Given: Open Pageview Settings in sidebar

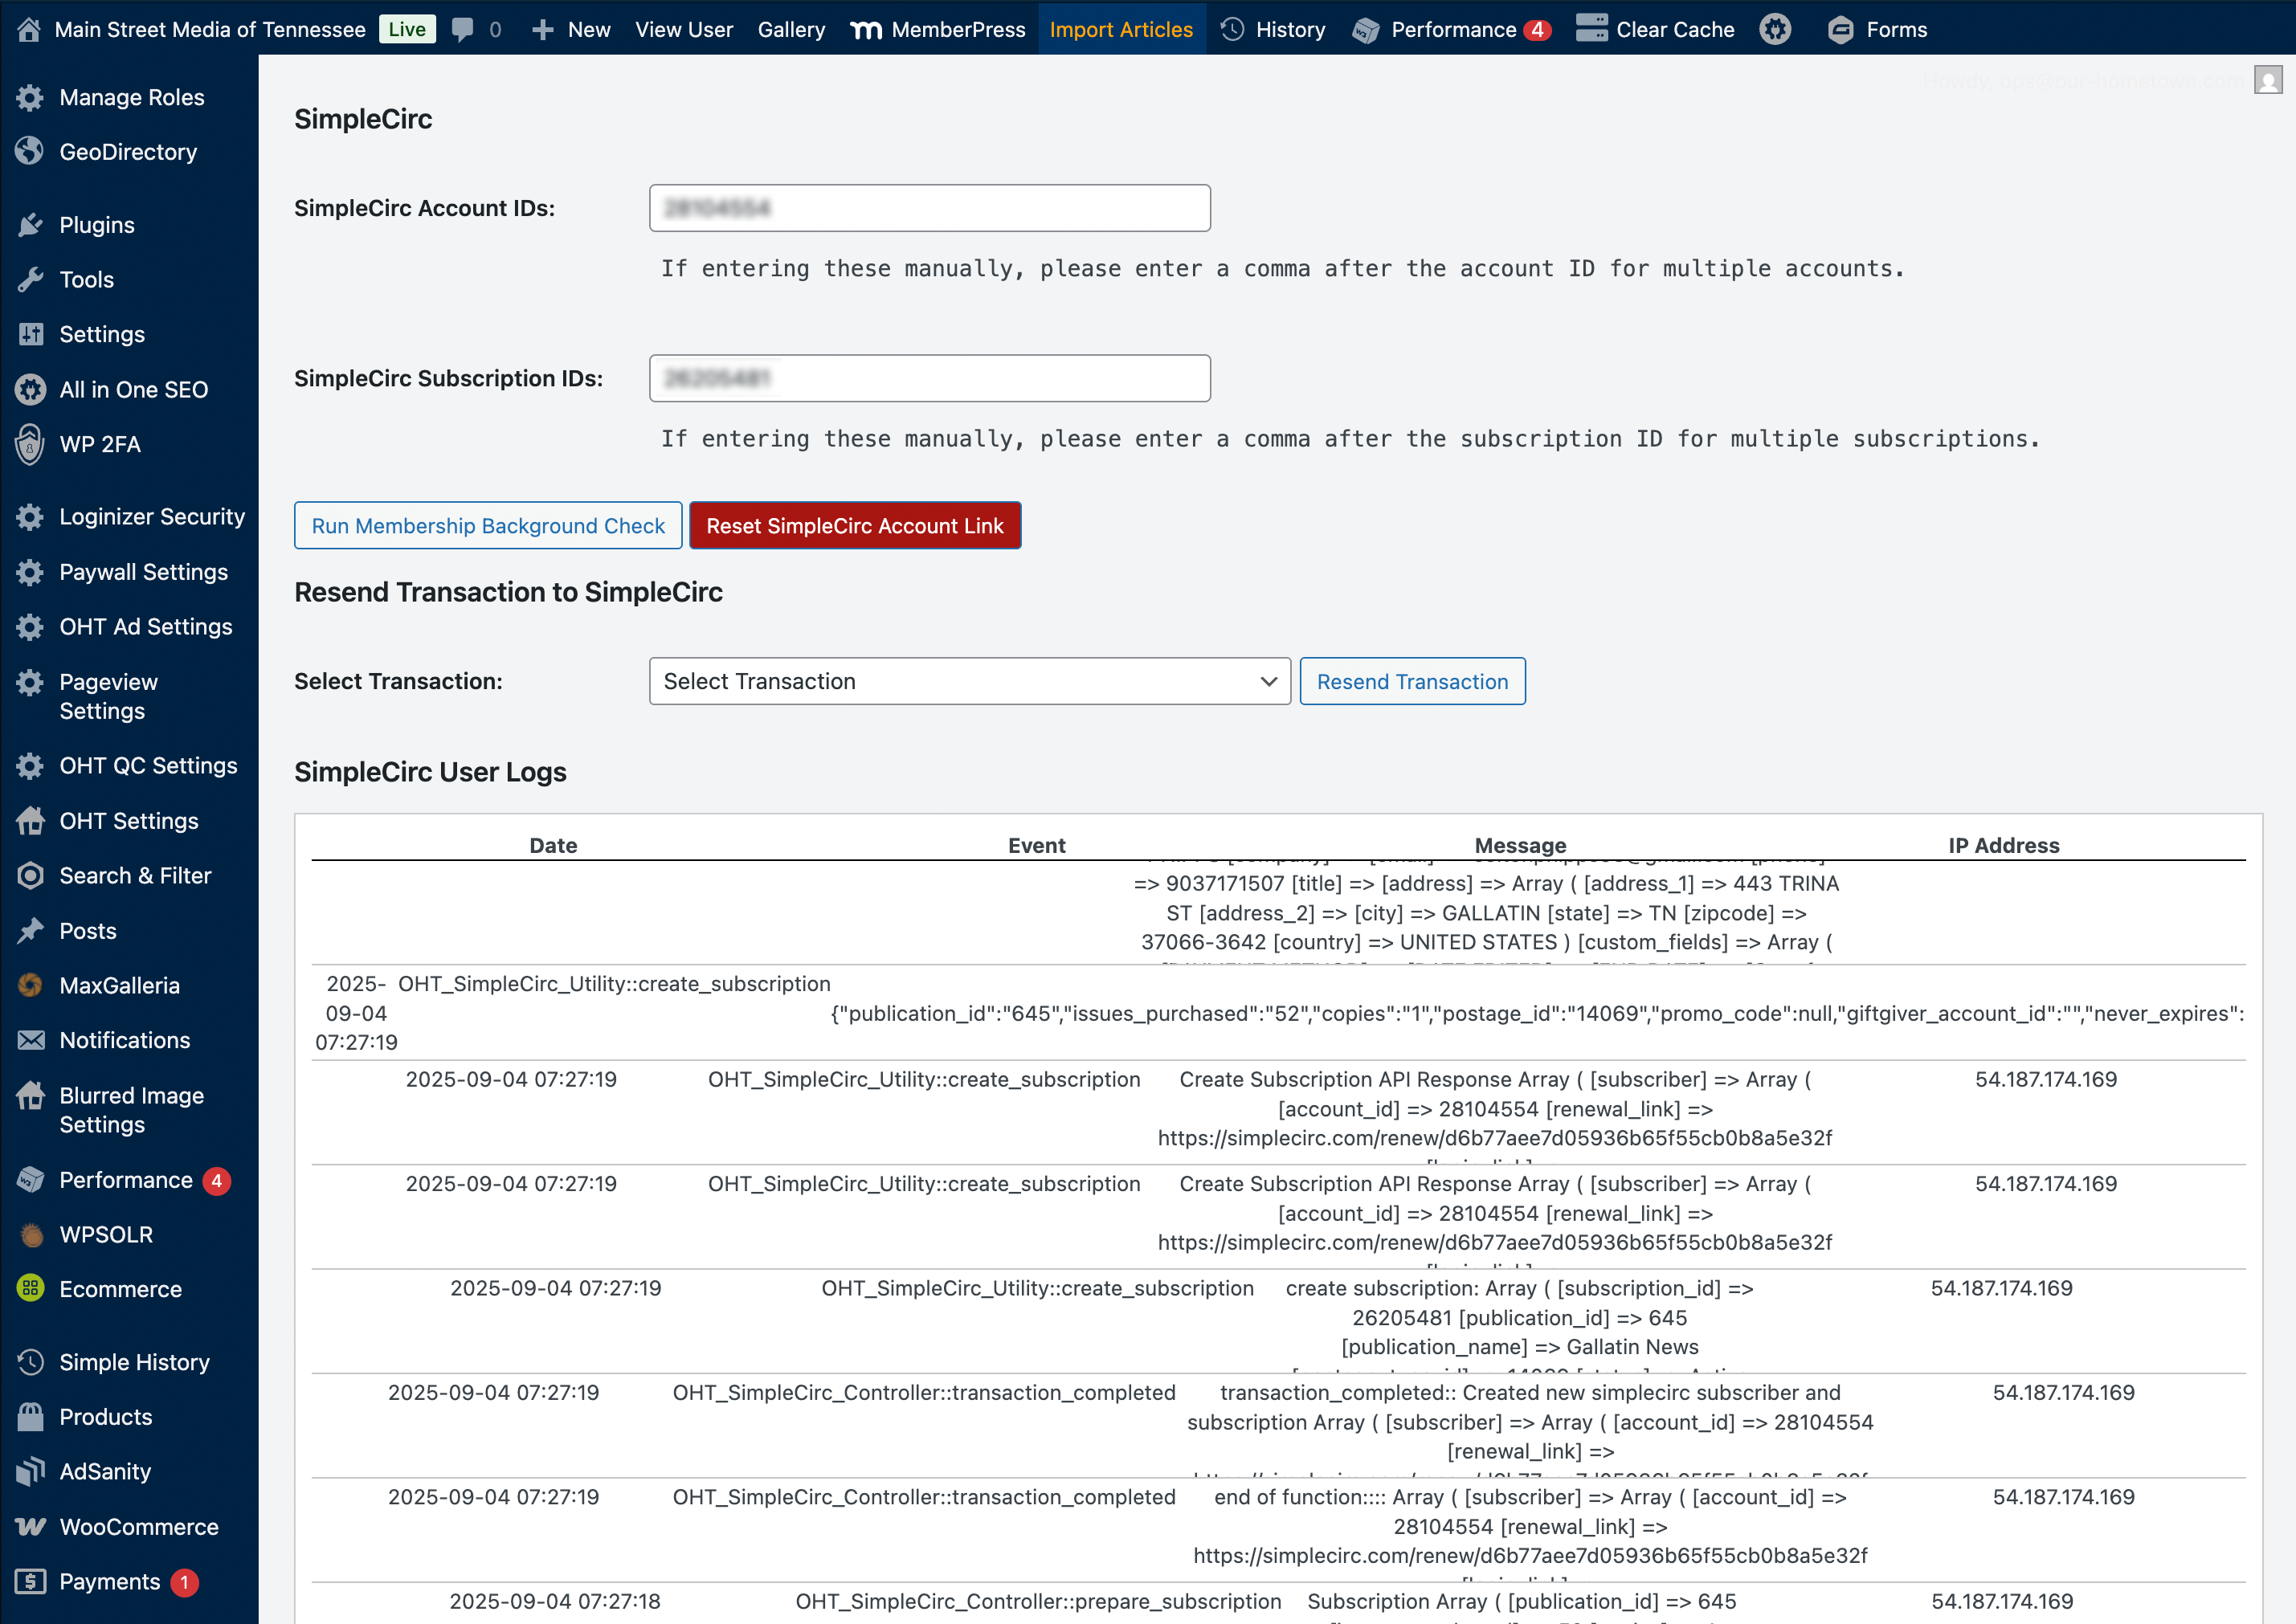Looking at the screenshot, I should [x=108, y=696].
